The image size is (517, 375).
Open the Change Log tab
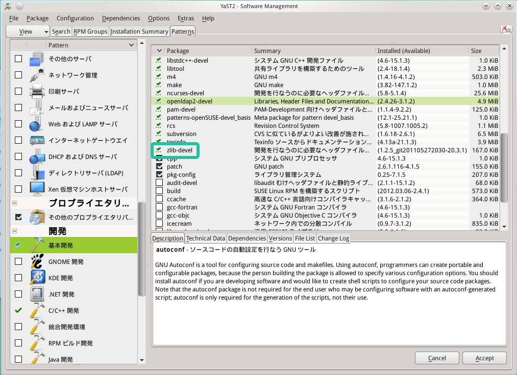point(333,238)
